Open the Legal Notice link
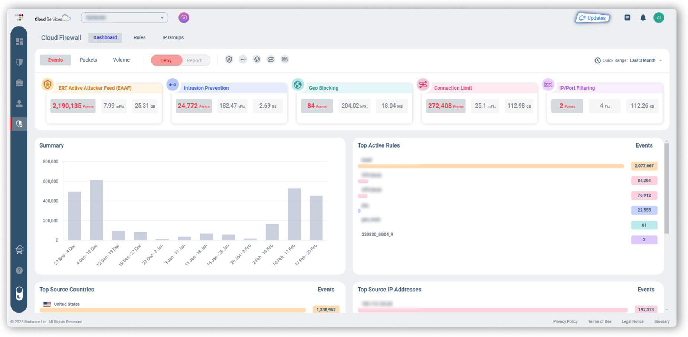The width and height of the screenshot is (688, 337). coord(632,321)
